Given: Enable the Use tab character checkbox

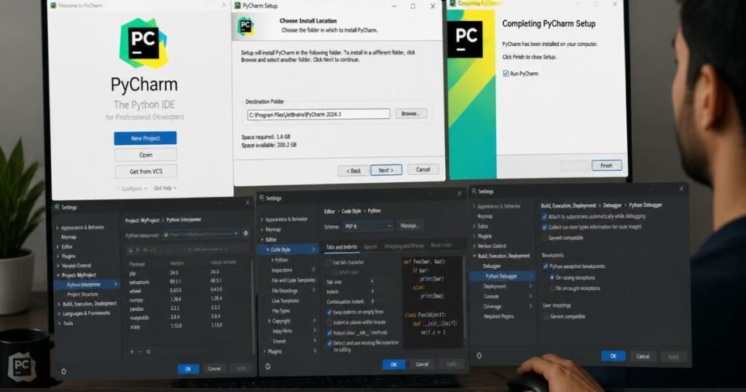Looking at the screenshot, I should coord(329,262).
